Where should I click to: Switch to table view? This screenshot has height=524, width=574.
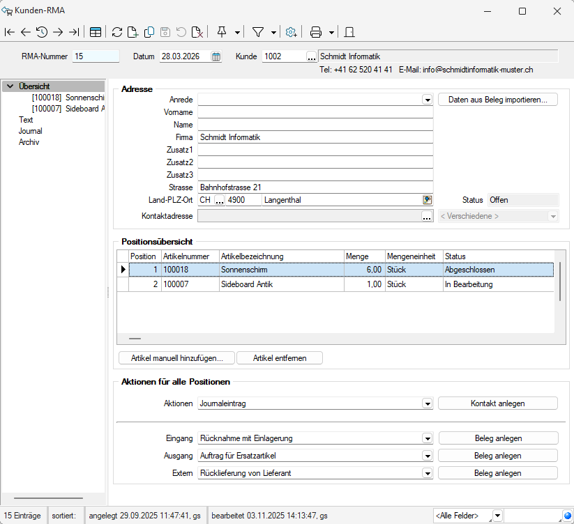pos(95,32)
